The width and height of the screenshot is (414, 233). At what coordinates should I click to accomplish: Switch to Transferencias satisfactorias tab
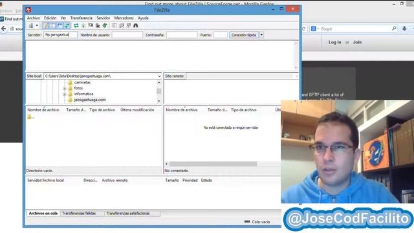tap(128, 213)
